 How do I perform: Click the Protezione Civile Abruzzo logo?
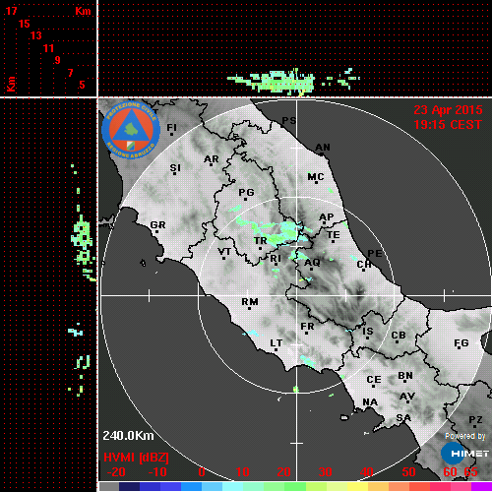pyautogui.click(x=131, y=130)
